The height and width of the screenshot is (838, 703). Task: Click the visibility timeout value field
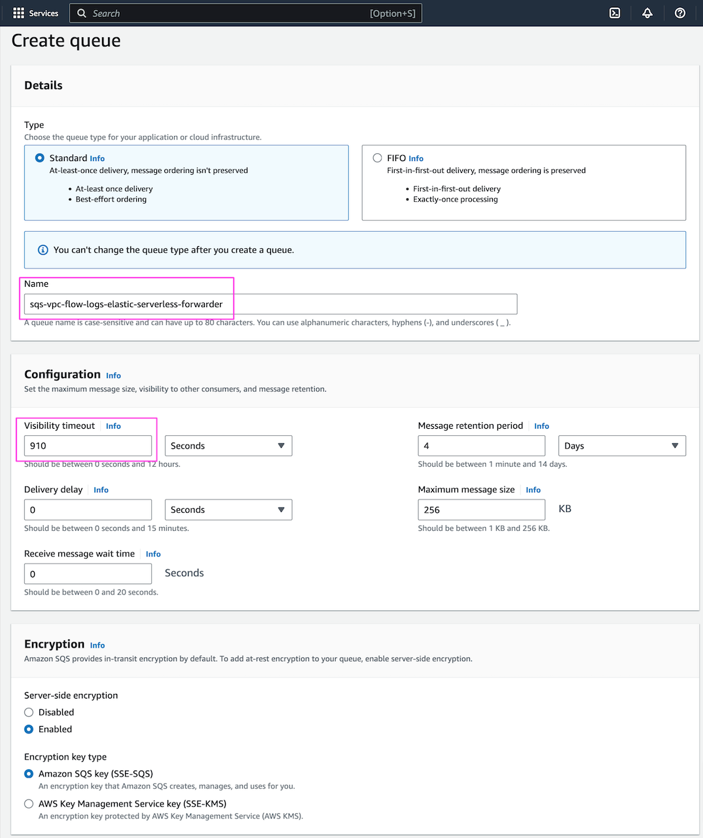point(88,445)
